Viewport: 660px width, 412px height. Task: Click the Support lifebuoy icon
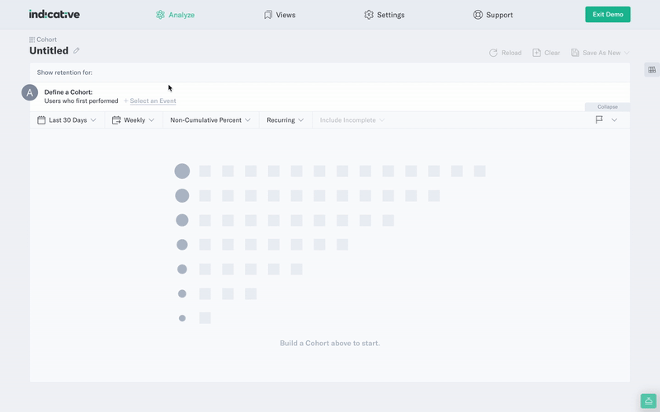(x=478, y=15)
